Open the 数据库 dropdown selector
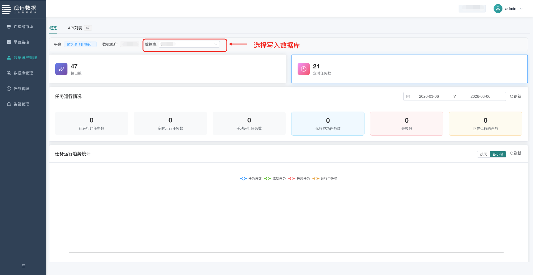 click(189, 44)
